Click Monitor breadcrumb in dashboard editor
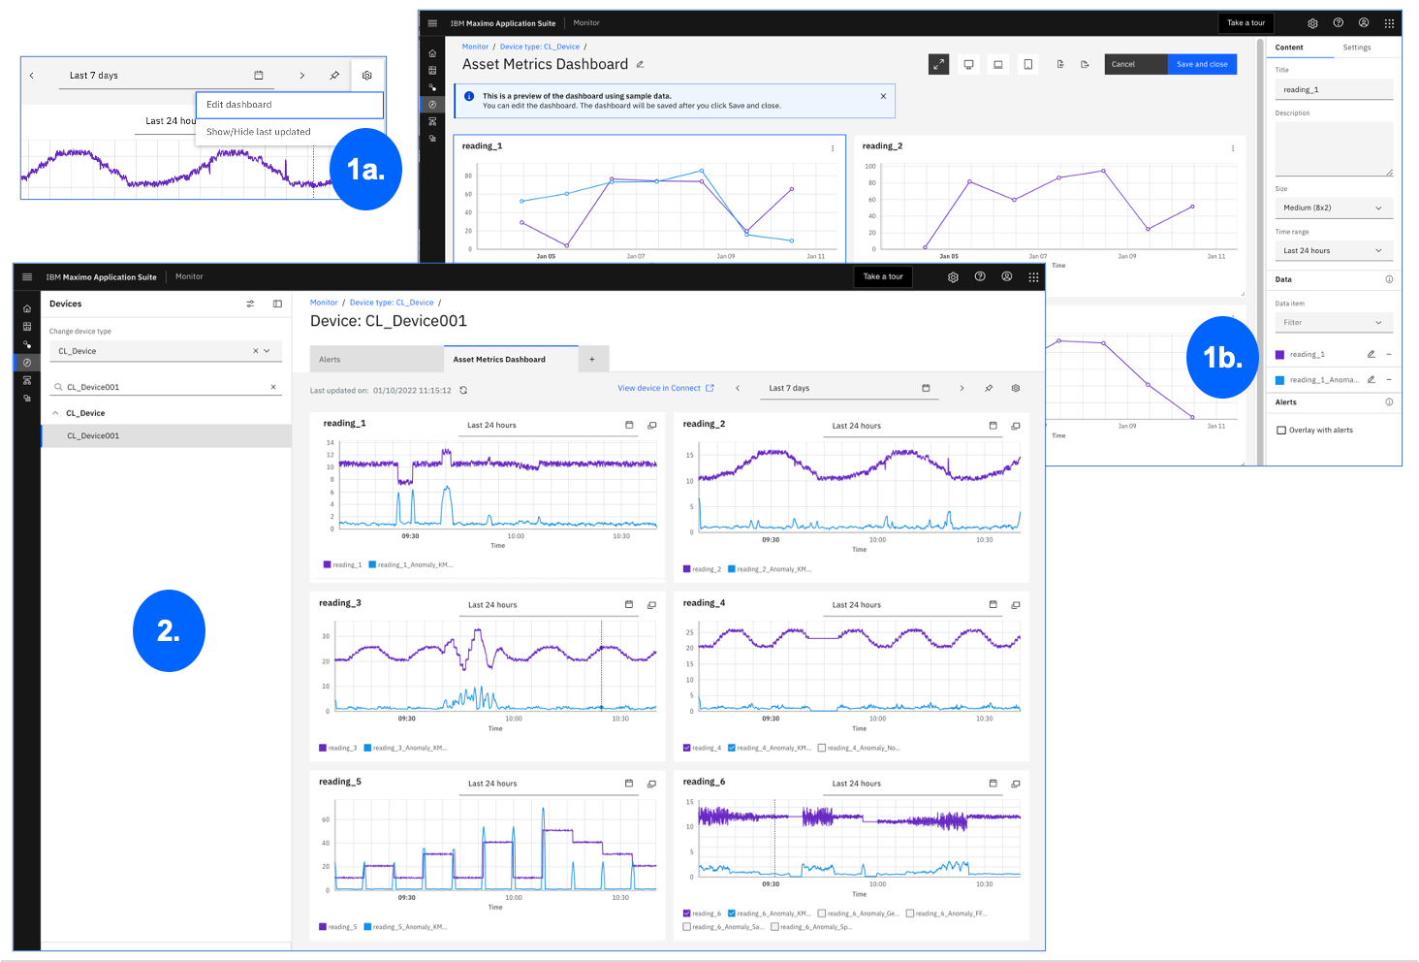 [x=475, y=47]
